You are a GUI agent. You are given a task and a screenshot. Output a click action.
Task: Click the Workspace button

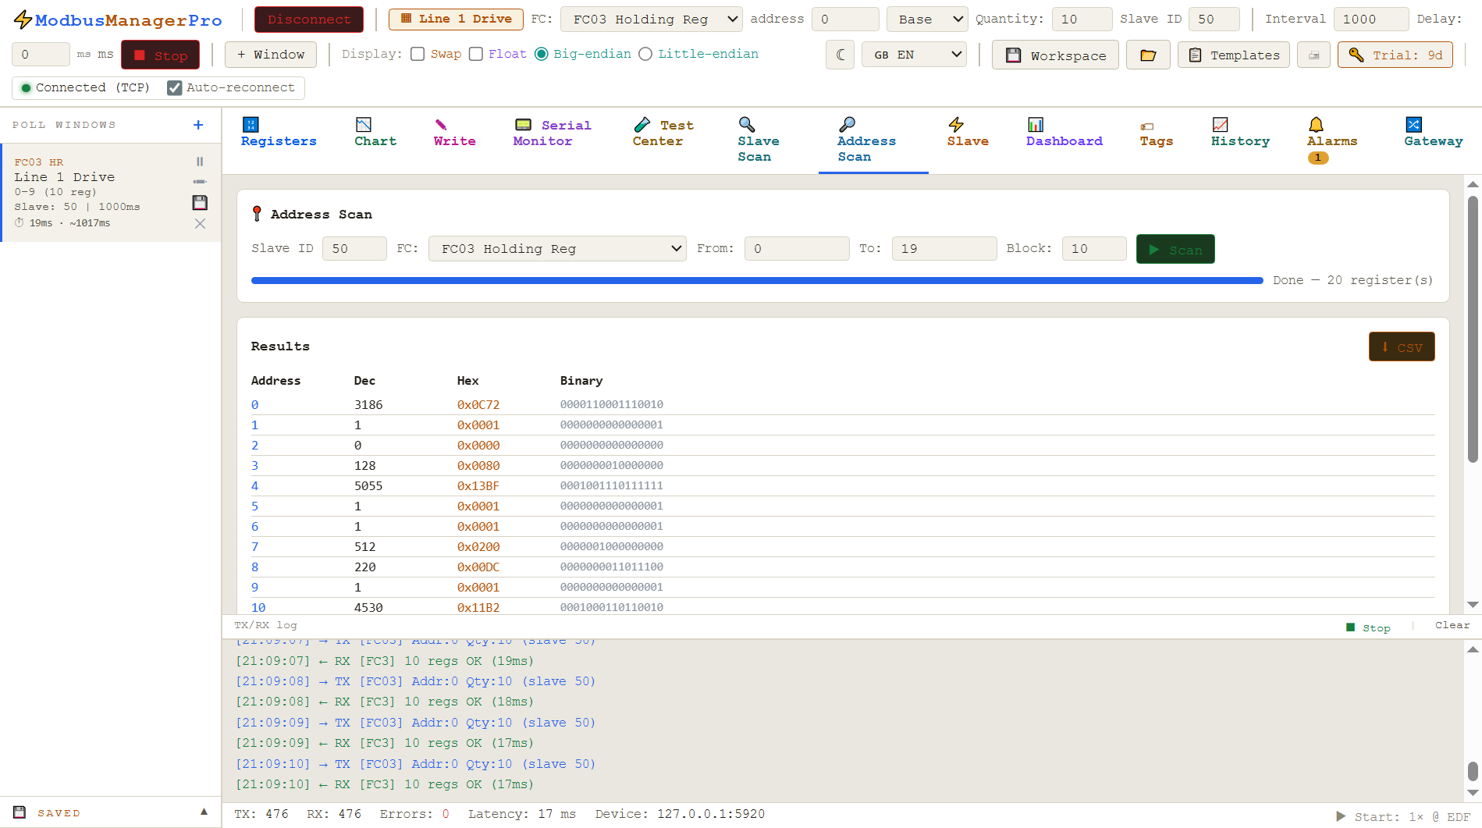coord(1055,55)
